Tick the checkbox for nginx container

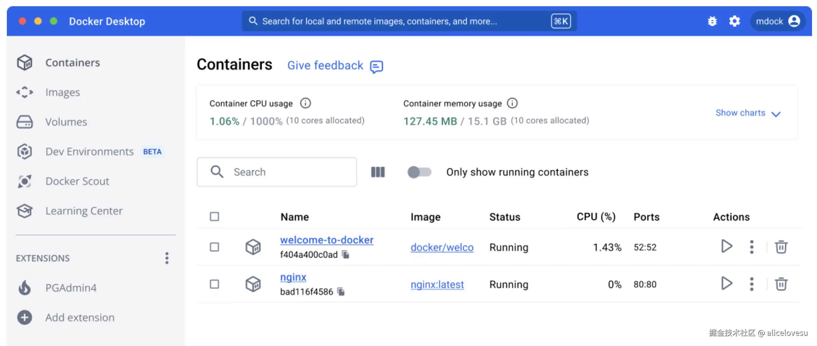click(x=214, y=284)
